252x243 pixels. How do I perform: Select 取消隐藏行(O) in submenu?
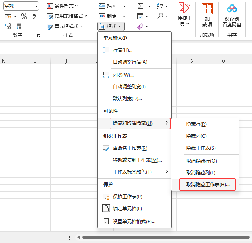point(205,161)
